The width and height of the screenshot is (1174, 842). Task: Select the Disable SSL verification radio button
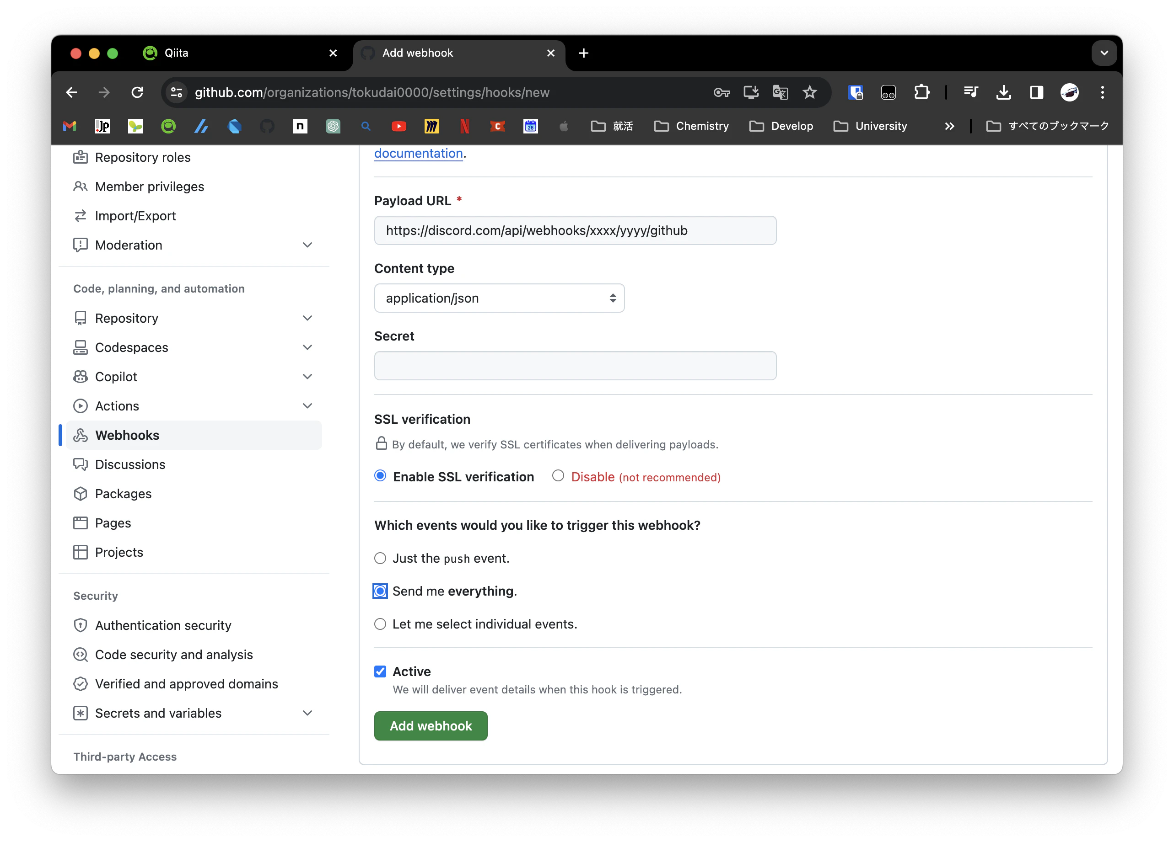(558, 475)
